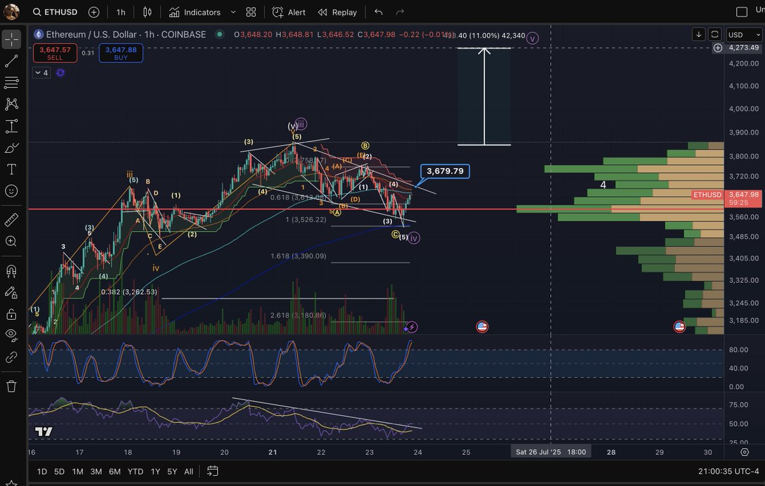Open chart settings gear on time axis

tap(744, 452)
